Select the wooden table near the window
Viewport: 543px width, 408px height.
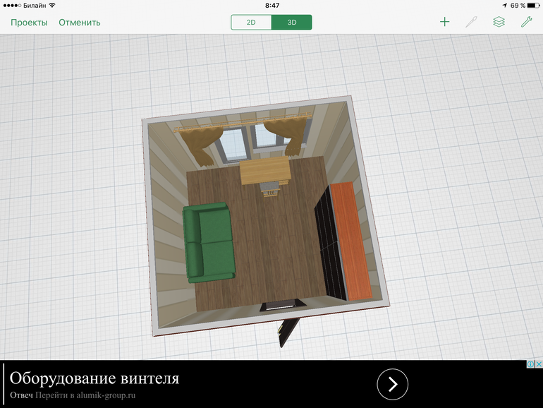pos(265,172)
